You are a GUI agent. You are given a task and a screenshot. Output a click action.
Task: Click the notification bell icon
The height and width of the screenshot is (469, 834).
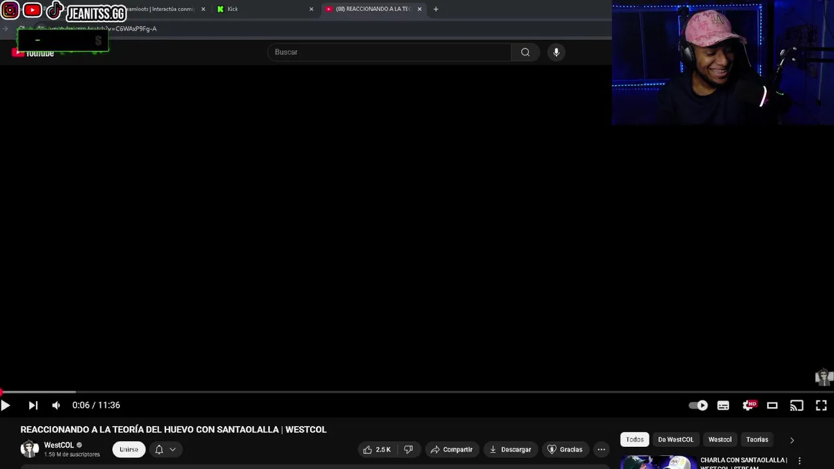click(x=159, y=449)
